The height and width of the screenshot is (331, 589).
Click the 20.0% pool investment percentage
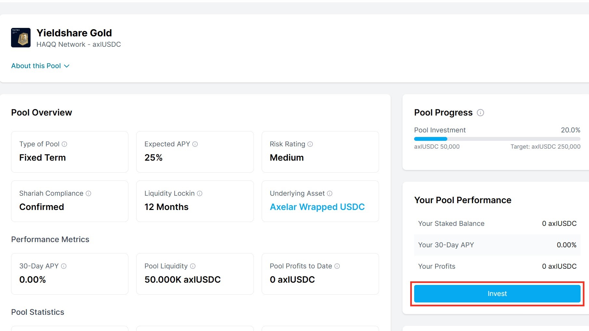pos(570,130)
